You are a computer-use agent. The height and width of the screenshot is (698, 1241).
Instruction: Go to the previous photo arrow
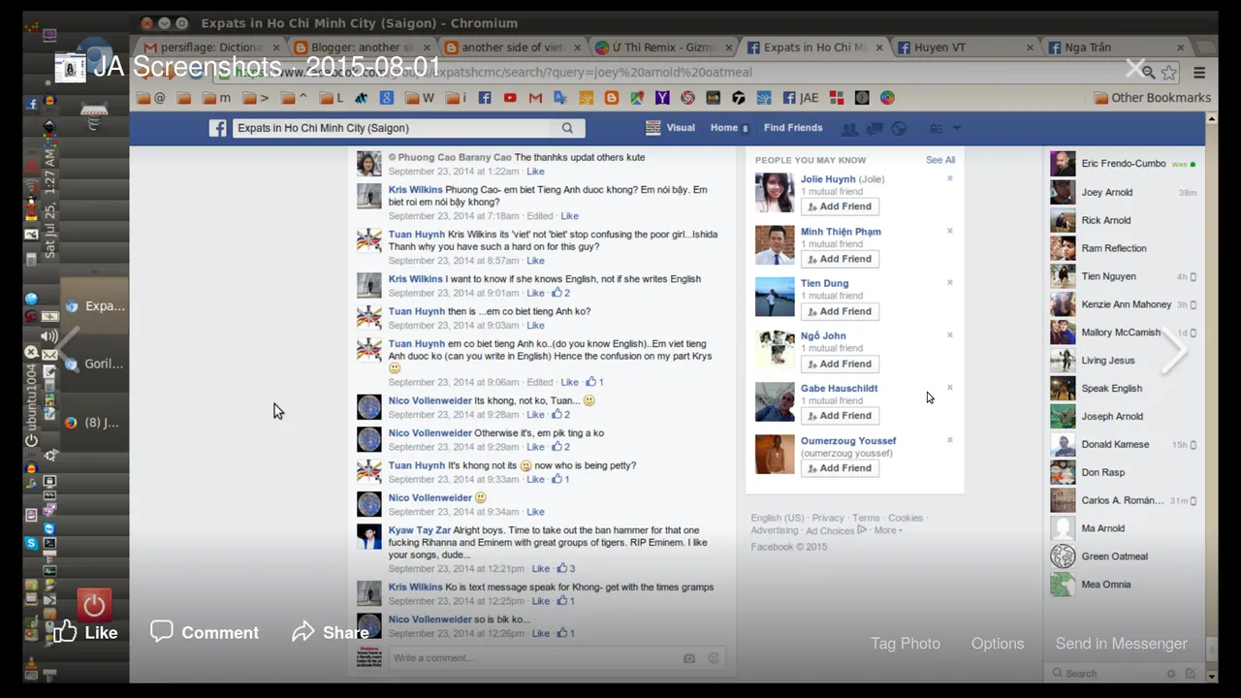point(67,351)
